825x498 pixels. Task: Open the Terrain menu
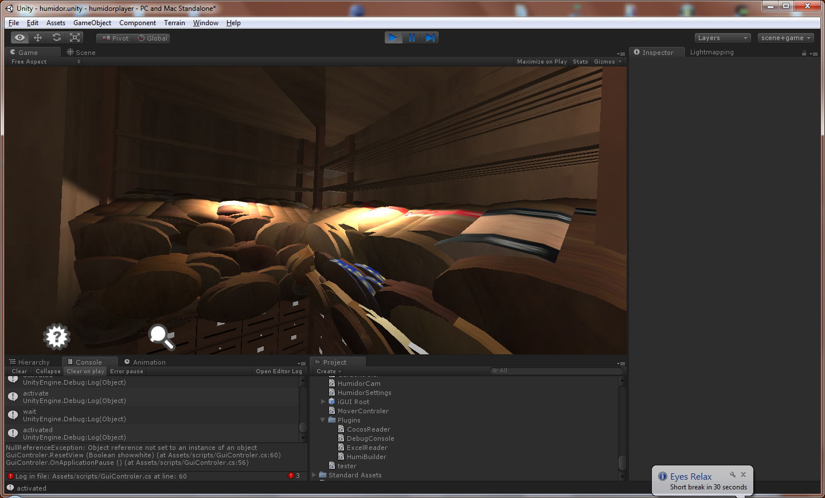click(x=174, y=23)
